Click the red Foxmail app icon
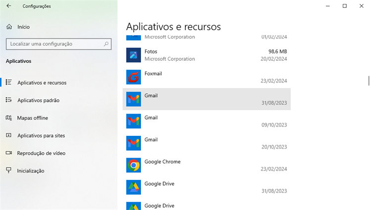Image resolution: width=370 pixels, height=210 pixels. (134, 77)
